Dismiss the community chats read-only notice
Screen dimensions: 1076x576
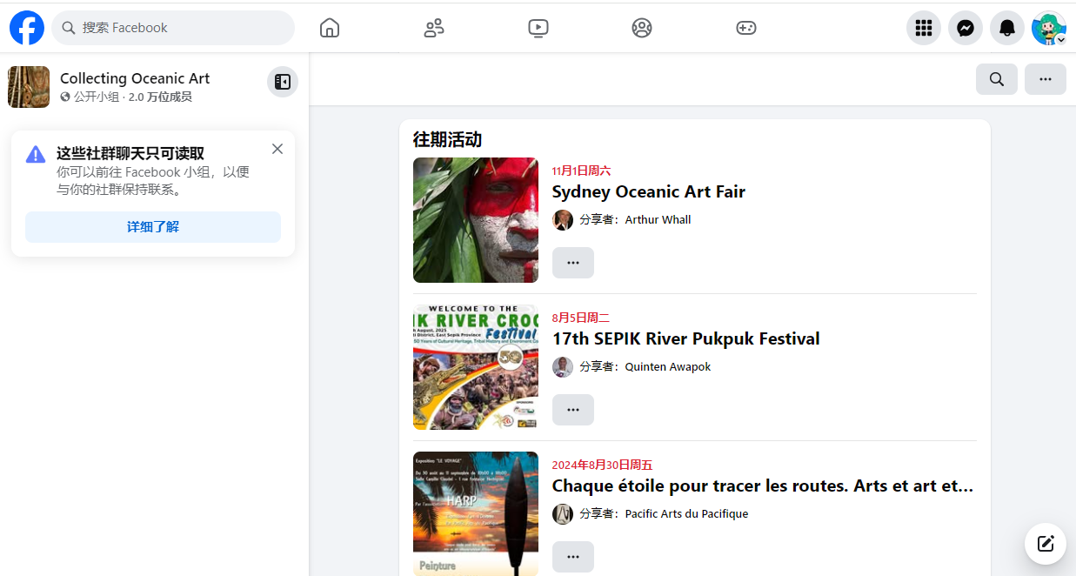[x=277, y=149]
